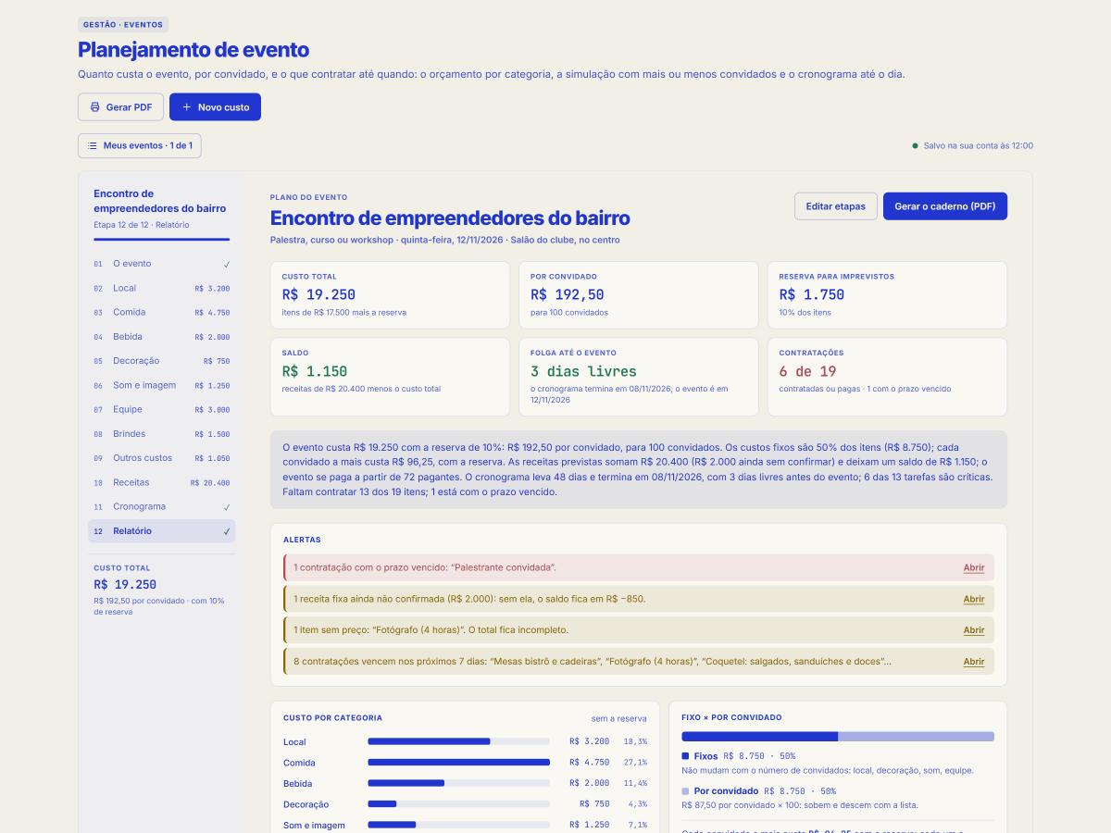Click the green saved status dot
This screenshot has width=1111, height=833.
[x=915, y=145]
